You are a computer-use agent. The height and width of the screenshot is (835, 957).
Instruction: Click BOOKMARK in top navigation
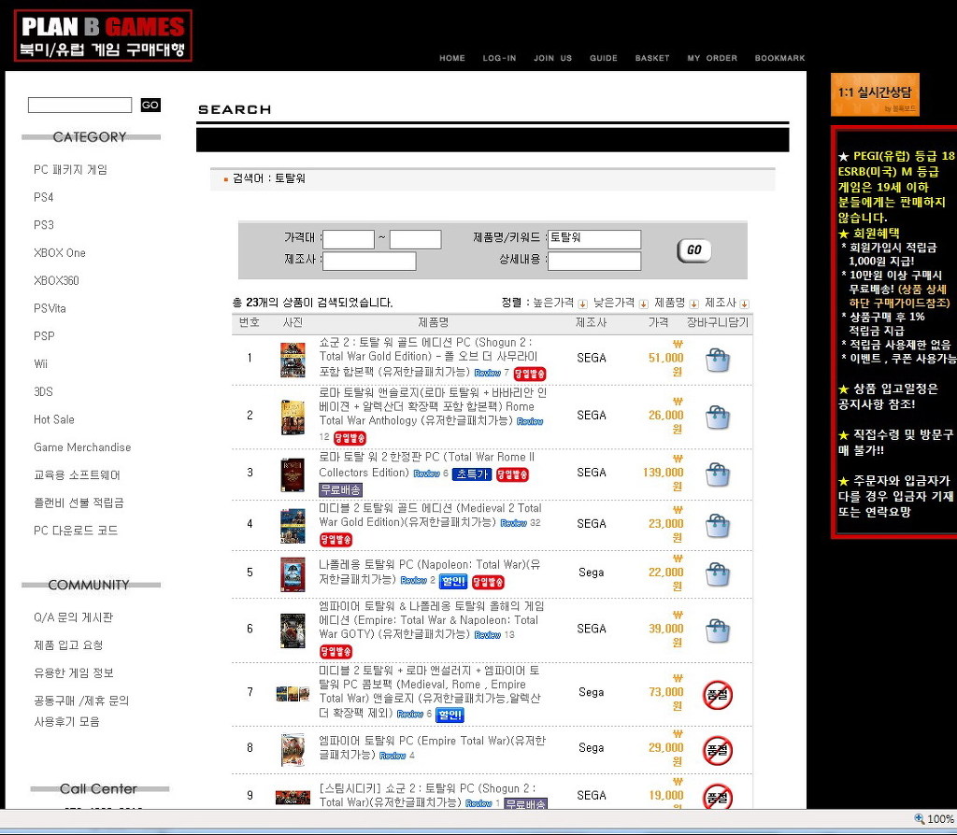coord(780,58)
